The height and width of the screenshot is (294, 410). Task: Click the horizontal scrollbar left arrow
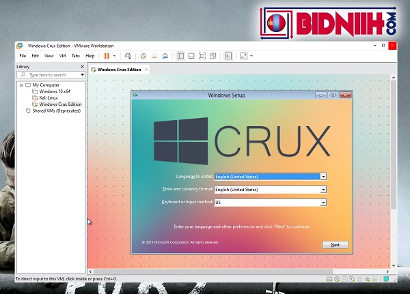point(90,271)
